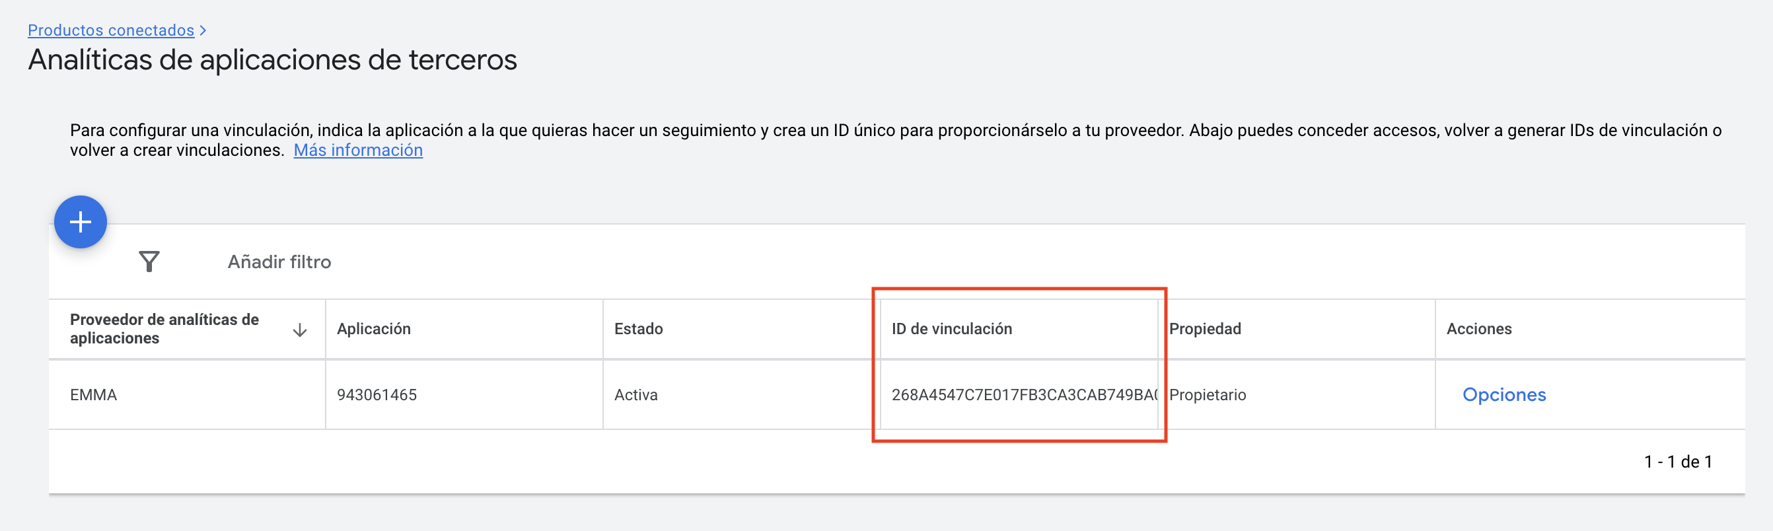The height and width of the screenshot is (531, 1773).
Task: Click the Activa status cell
Action: (x=635, y=395)
